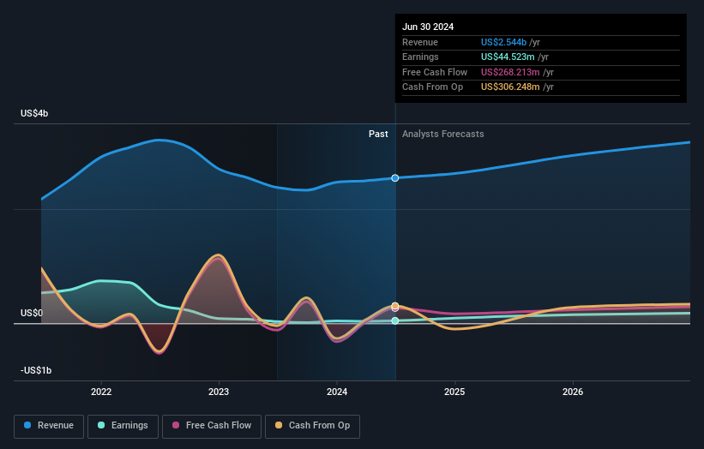Viewport: 704px width, 449px height.
Task: Click the 2026 x-axis label
Action: point(573,392)
